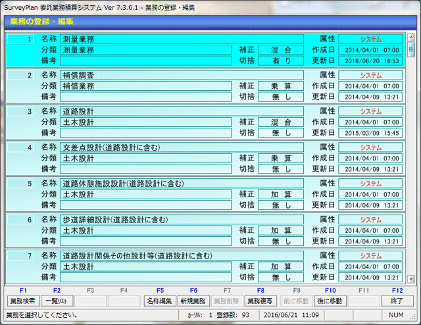Viewport: 421px width, 325px height.
Task: Click scrollbar down arrow at bottom
Action: (x=410, y=280)
